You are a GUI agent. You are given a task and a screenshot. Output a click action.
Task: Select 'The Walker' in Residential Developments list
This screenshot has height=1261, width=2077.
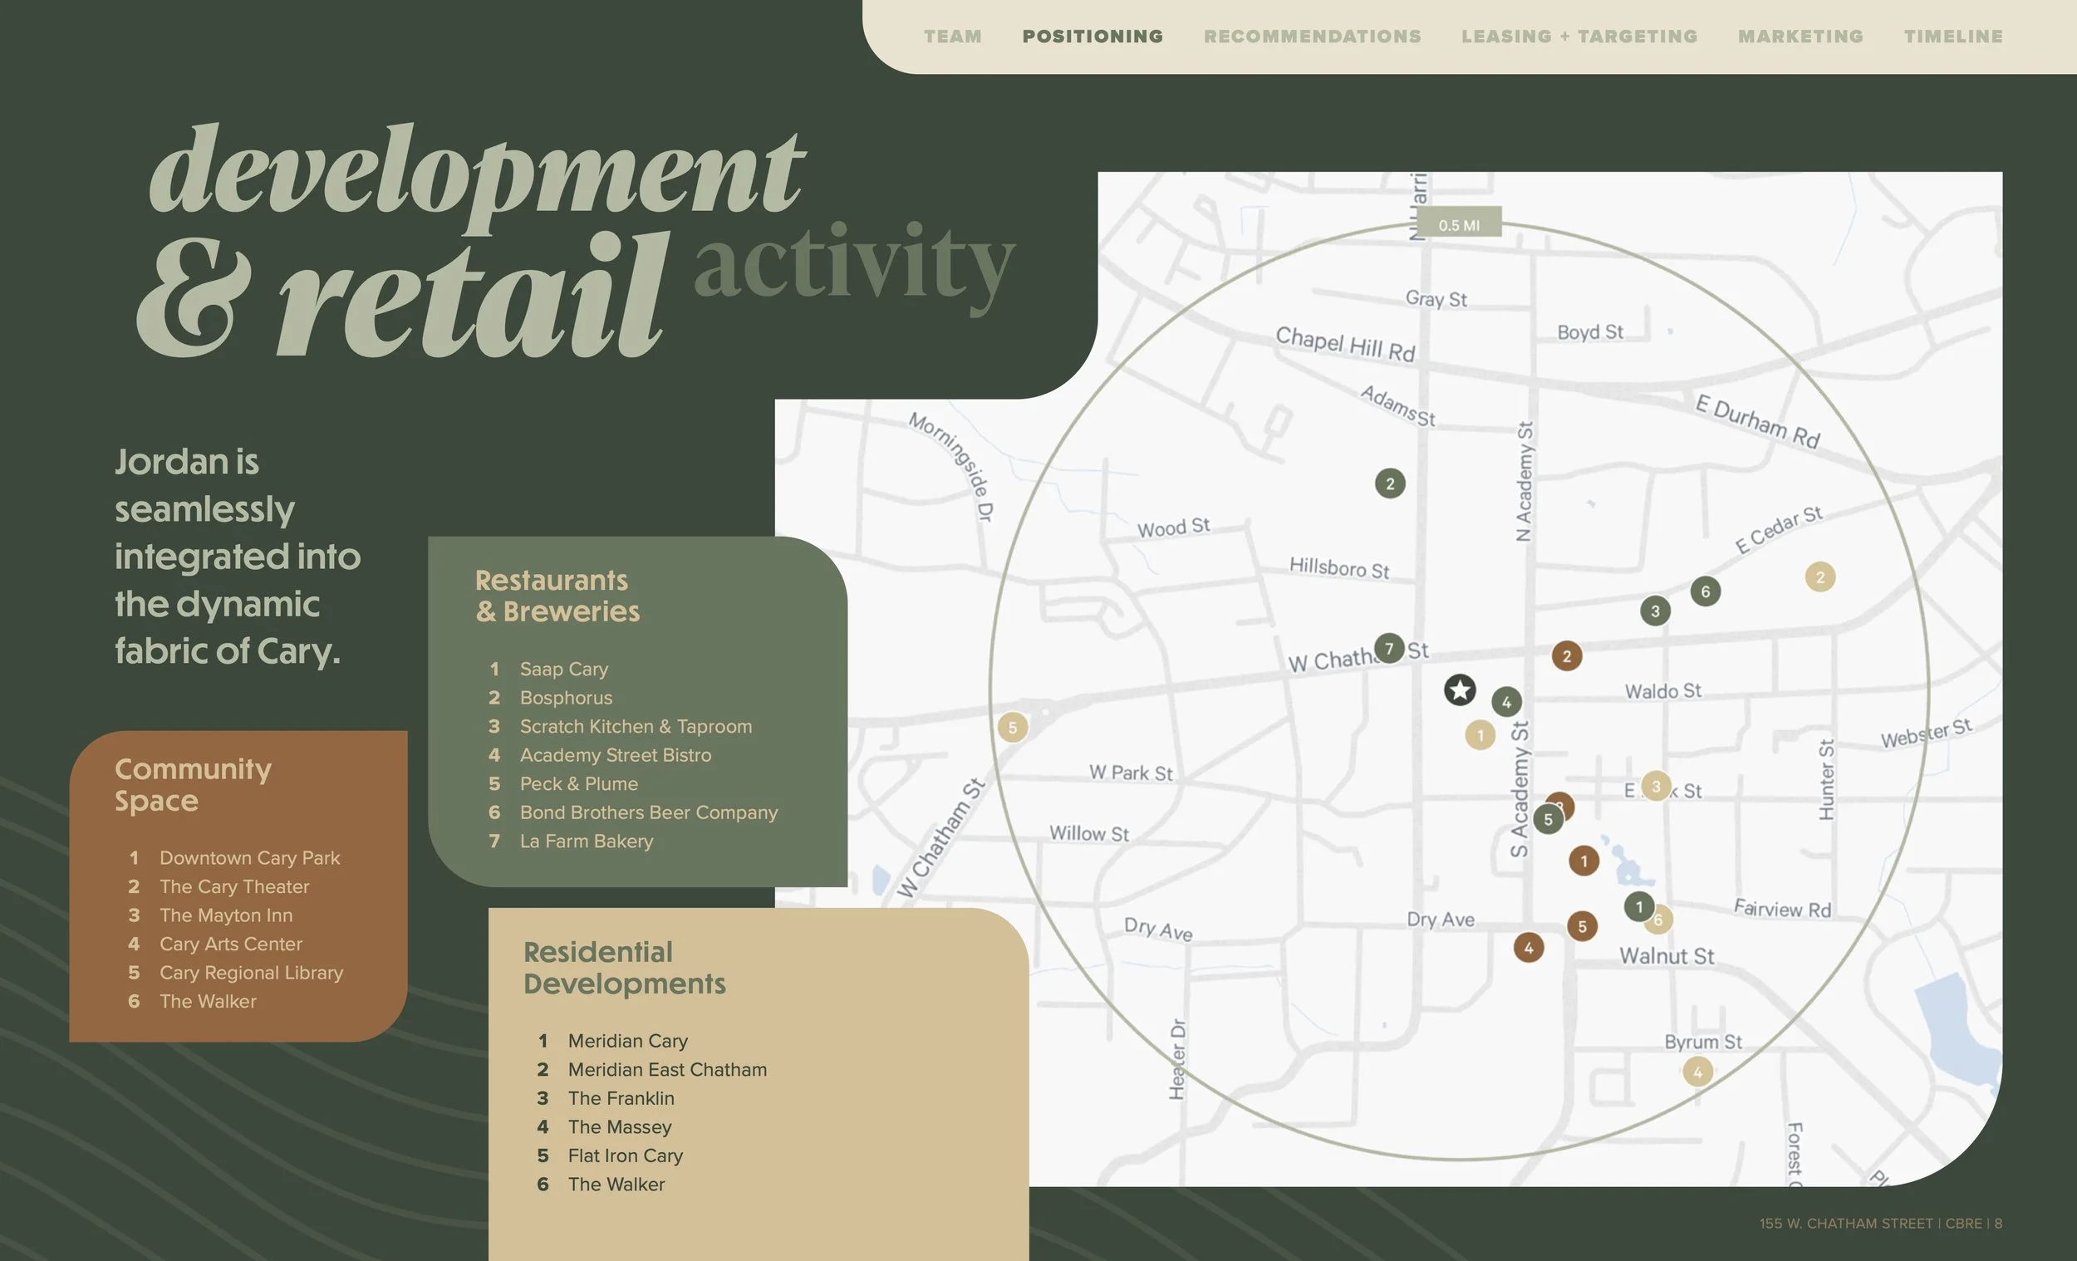coord(616,1184)
